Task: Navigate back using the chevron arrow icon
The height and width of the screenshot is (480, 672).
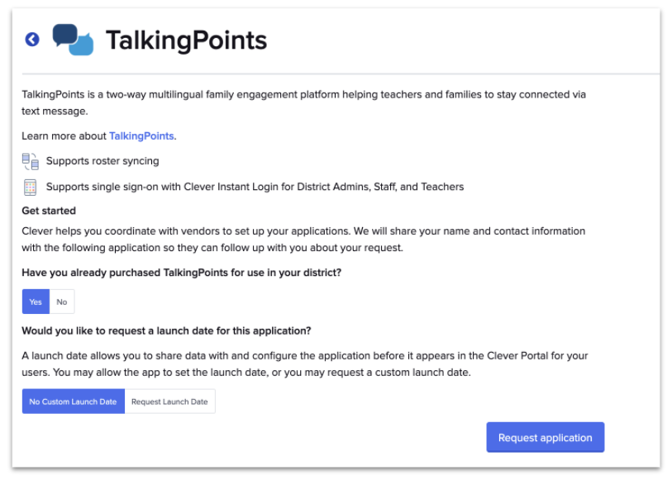Action: 31,39
